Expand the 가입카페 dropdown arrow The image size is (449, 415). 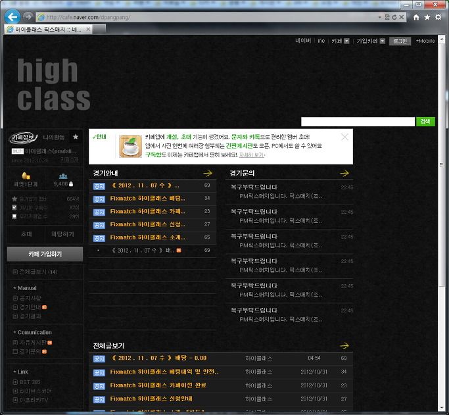click(383, 41)
